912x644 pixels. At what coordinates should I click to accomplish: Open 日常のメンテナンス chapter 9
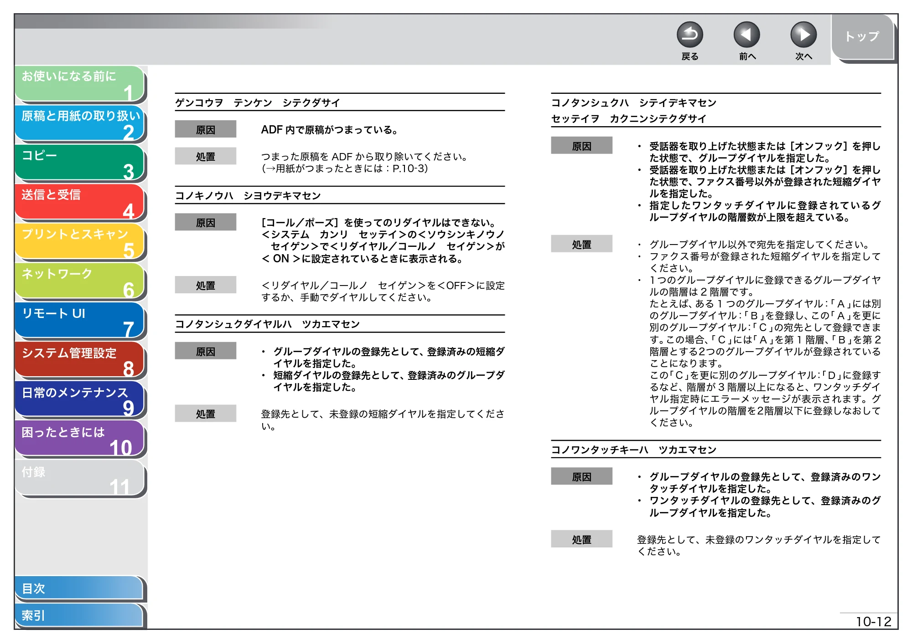tap(80, 400)
